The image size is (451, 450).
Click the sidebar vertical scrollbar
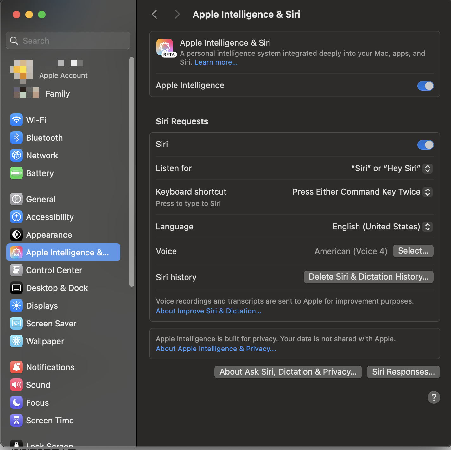[x=132, y=171]
